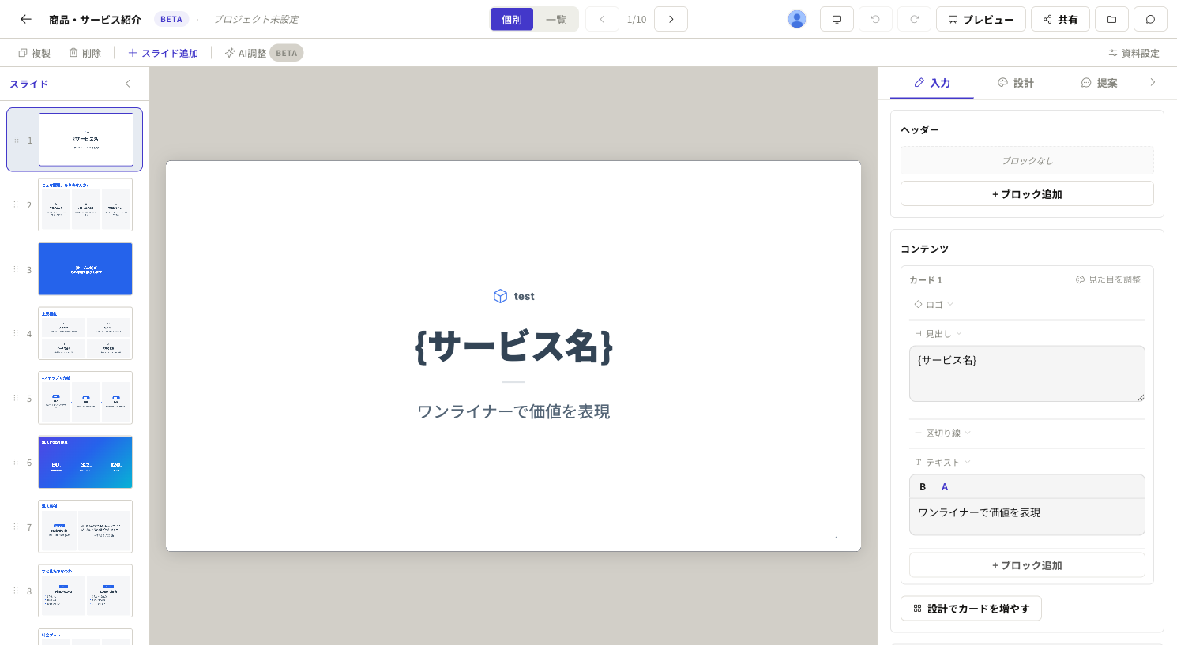Expand the 見出し block dropdown

938,333
